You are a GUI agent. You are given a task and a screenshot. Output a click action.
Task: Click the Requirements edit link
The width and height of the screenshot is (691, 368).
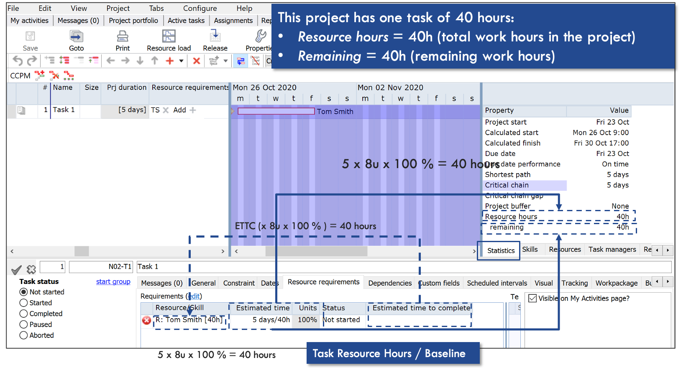[195, 296]
